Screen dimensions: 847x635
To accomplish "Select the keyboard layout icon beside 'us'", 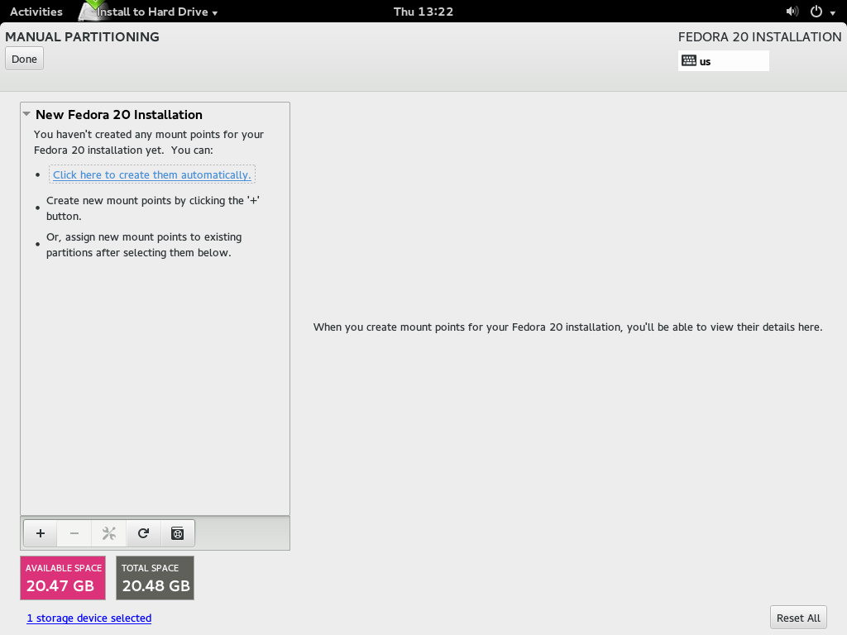I will [688, 60].
